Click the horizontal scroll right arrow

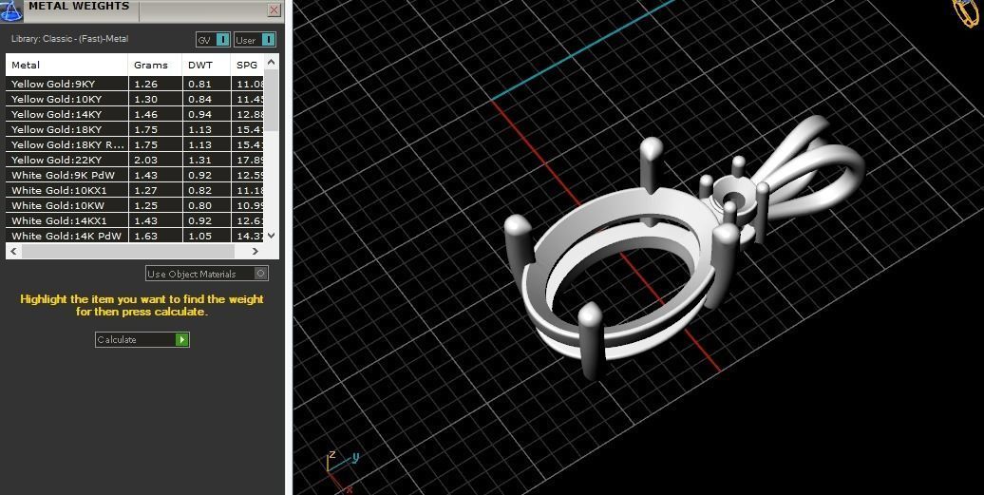click(x=255, y=251)
